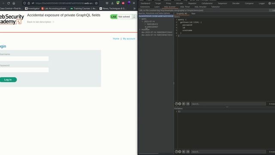
Task: Go to previous match in query editor
Action: coord(183,104)
